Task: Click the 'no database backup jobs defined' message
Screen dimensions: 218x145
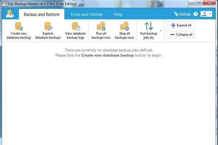Action: (x=109, y=50)
